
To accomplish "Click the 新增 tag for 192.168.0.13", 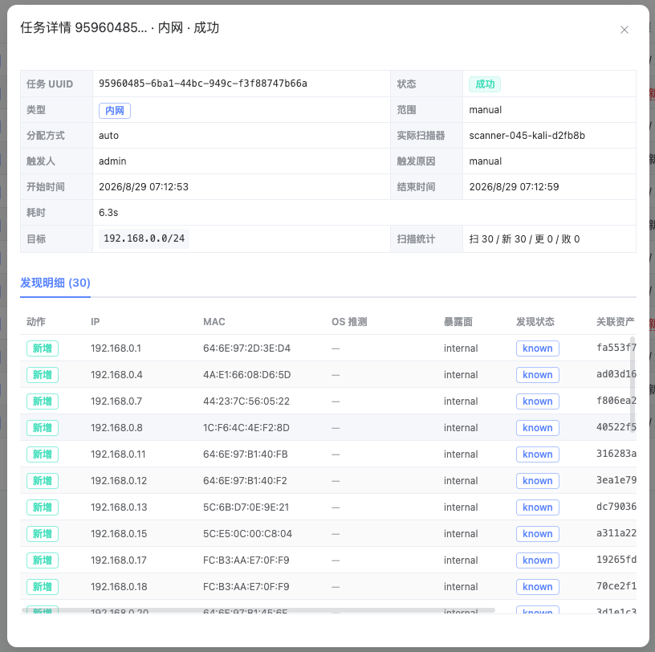I will [43, 507].
